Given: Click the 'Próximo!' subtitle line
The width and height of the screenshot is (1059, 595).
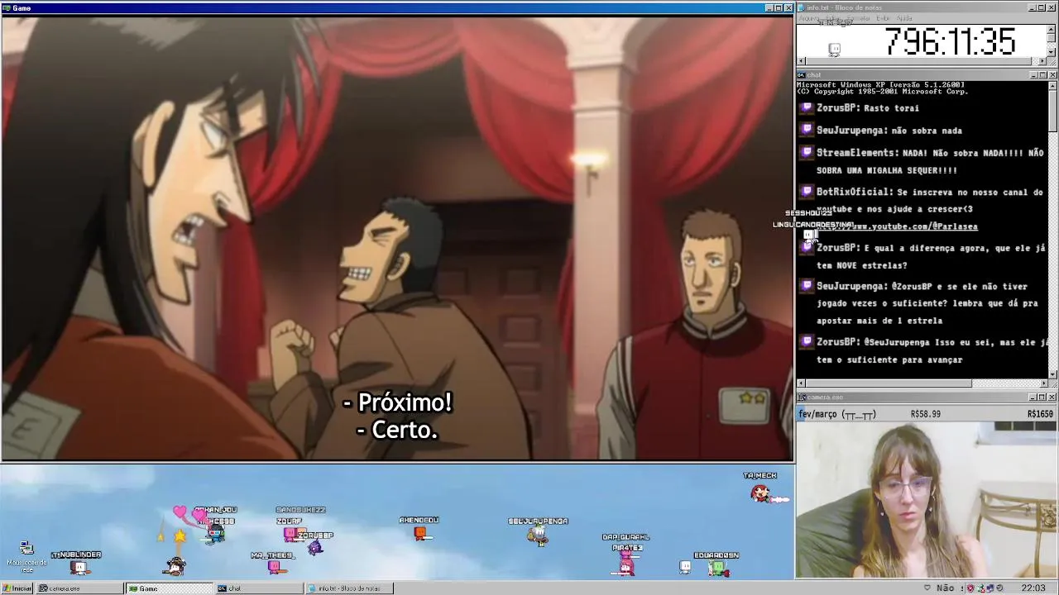Looking at the screenshot, I should pos(396,403).
